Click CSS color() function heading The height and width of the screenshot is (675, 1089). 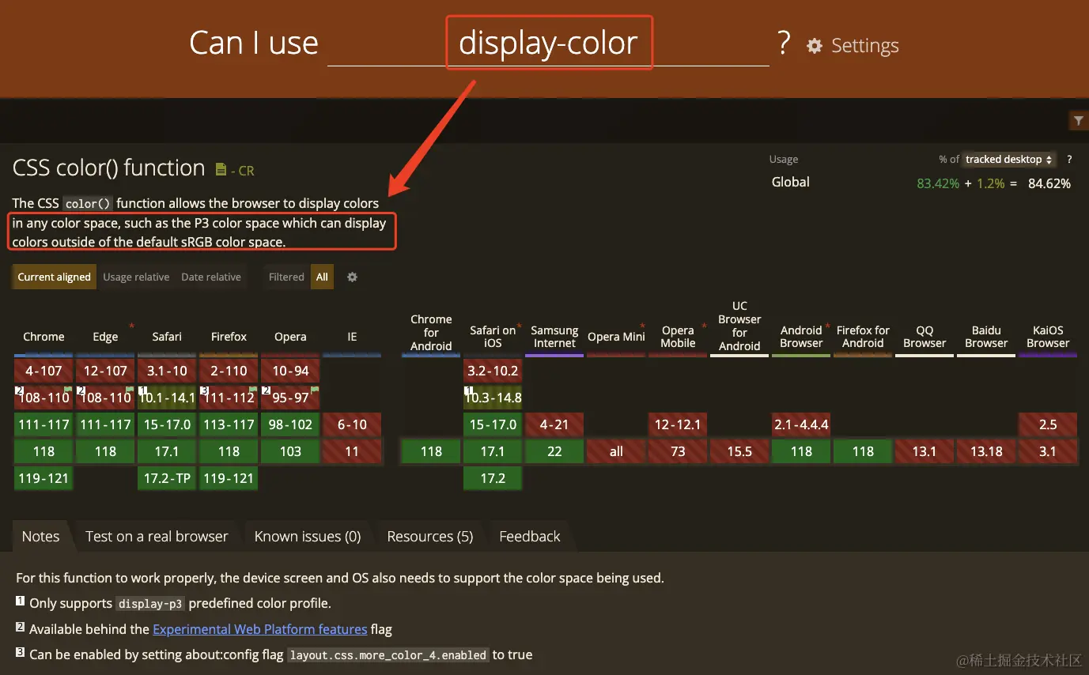pyautogui.click(x=109, y=168)
